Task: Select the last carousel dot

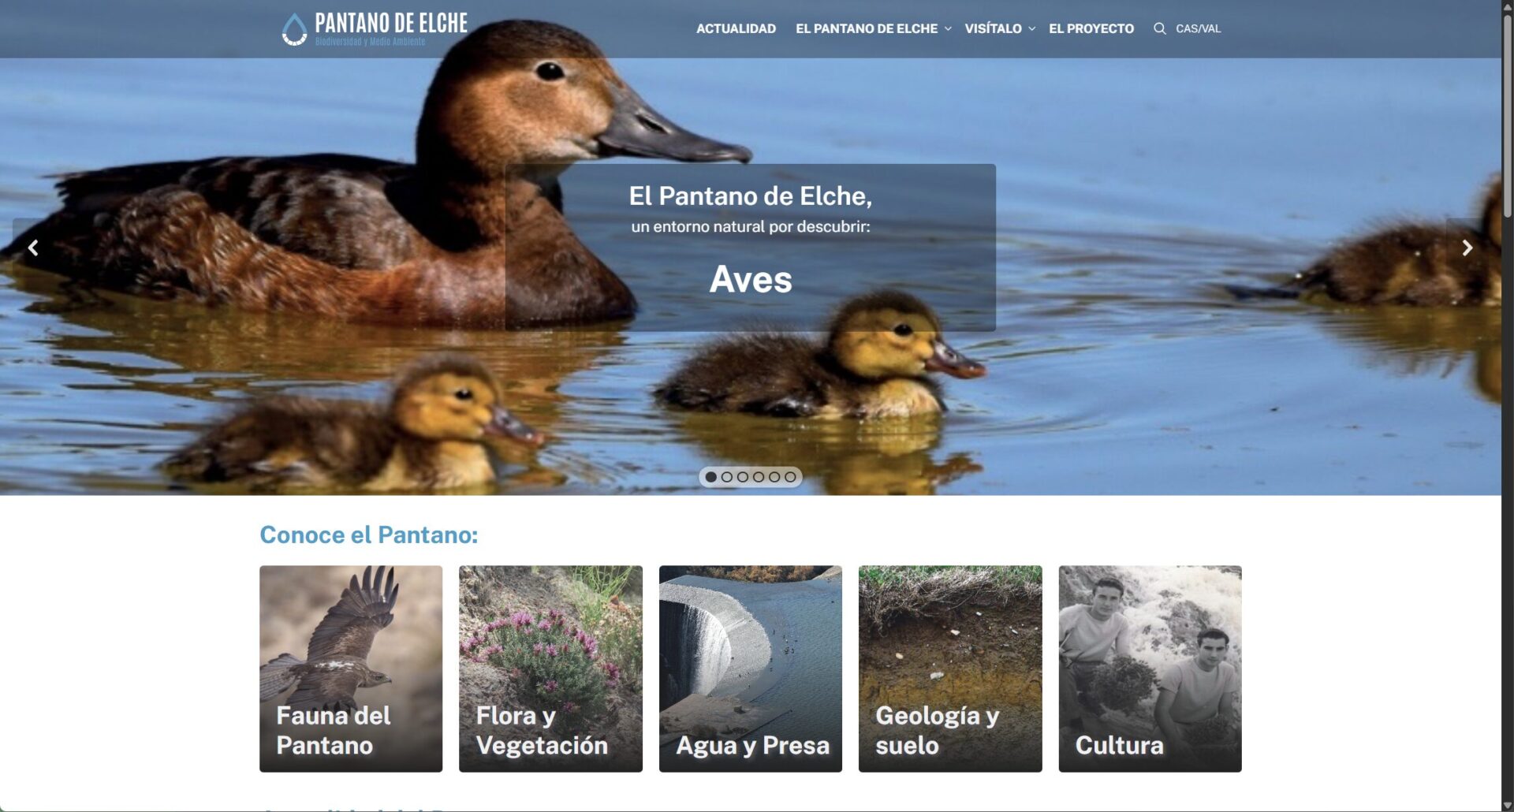Action: click(790, 477)
